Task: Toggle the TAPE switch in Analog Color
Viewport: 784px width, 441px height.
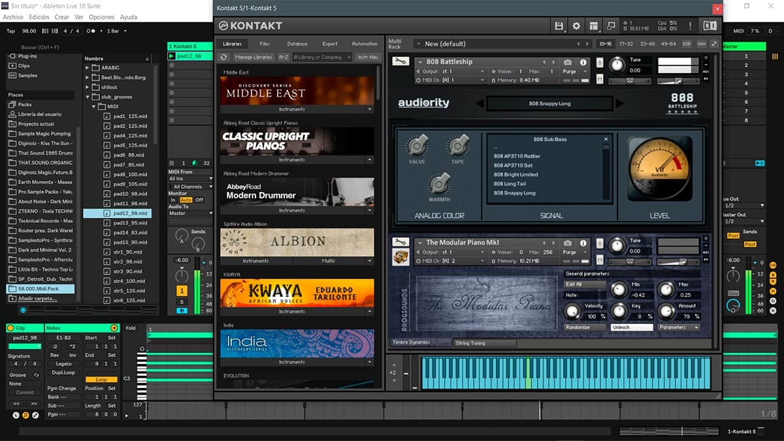Action: pyautogui.click(x=458, y=145)
